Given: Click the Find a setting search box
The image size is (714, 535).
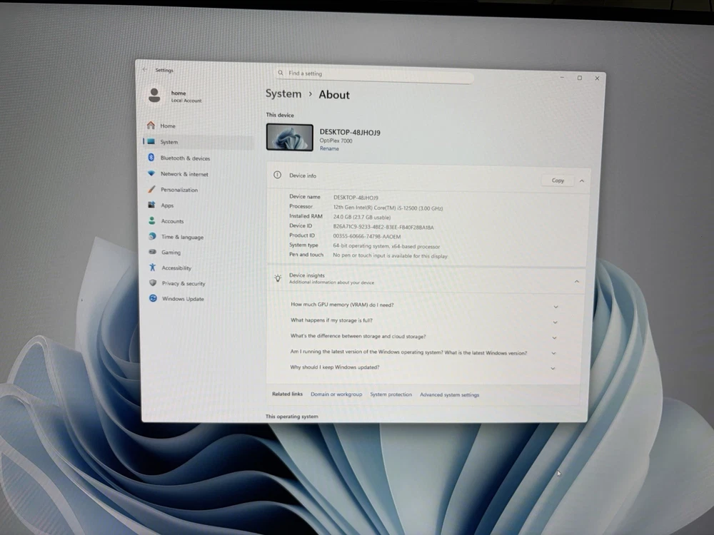Looking at the screenshot, I should (375, 73).
